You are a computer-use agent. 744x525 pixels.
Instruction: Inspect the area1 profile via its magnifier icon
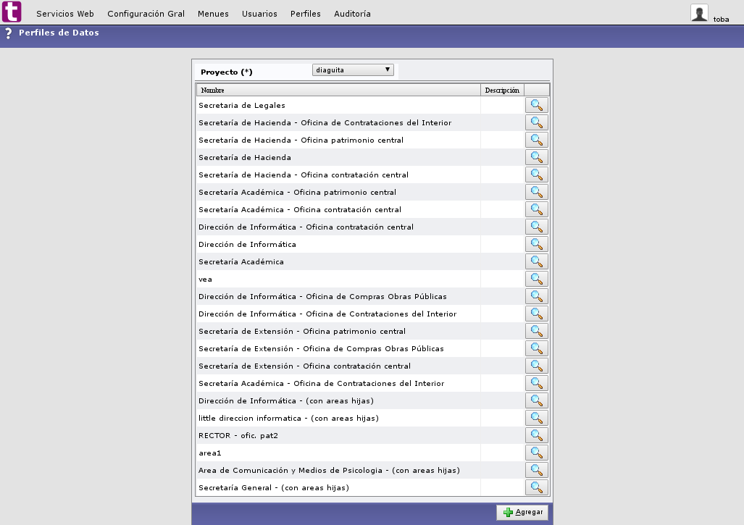536,452
